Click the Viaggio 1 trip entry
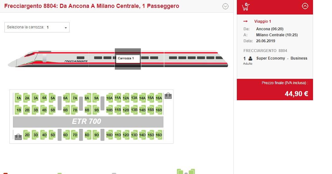Screen dimensions: 332x174 click(263, 21)
